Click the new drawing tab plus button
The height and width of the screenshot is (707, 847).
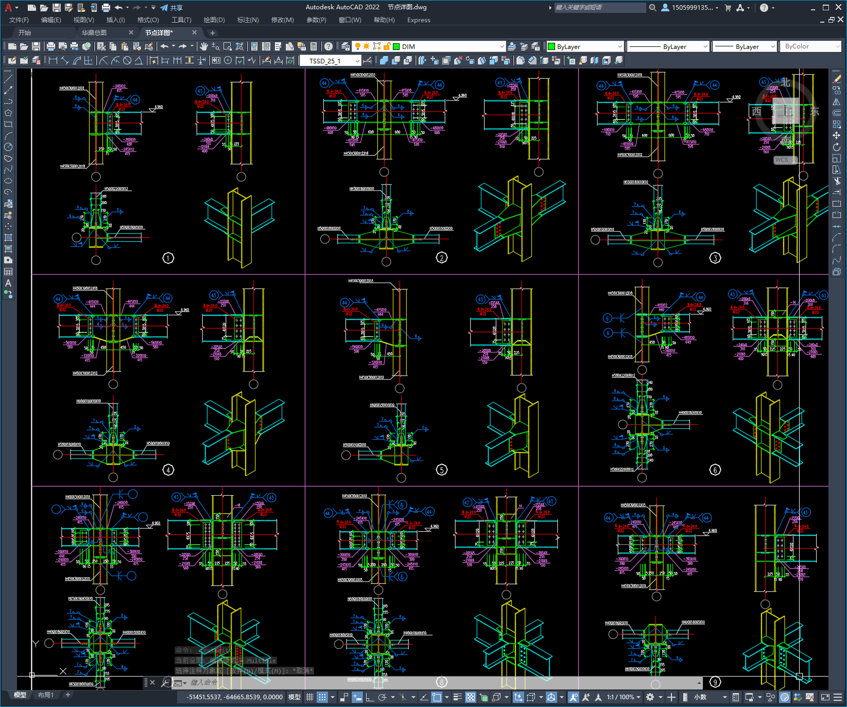(213, 32)
